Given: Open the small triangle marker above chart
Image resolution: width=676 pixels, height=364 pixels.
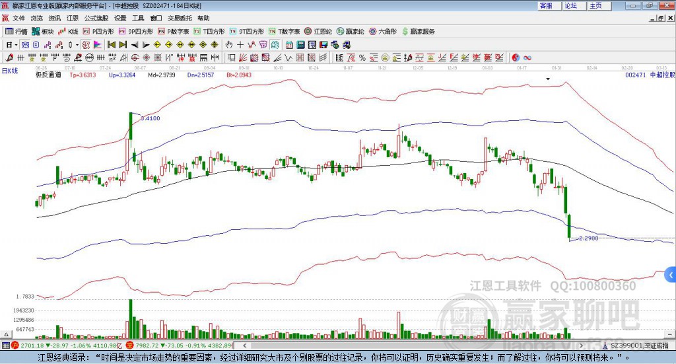Looking at the screenshot, I should coord(548,79).
